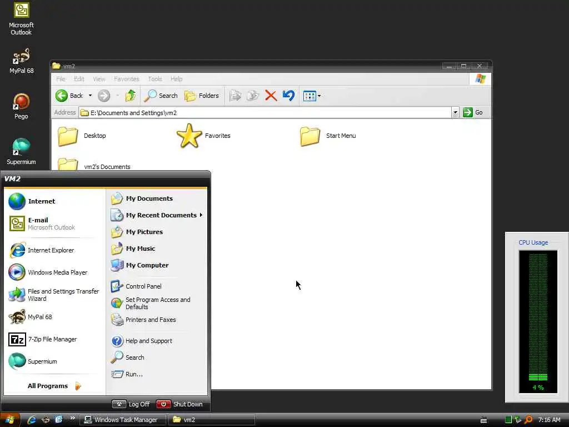Open the Edit menu
The height and width of the screenshot is (427, 569).
pyautogui.click(x=79, y=79)
